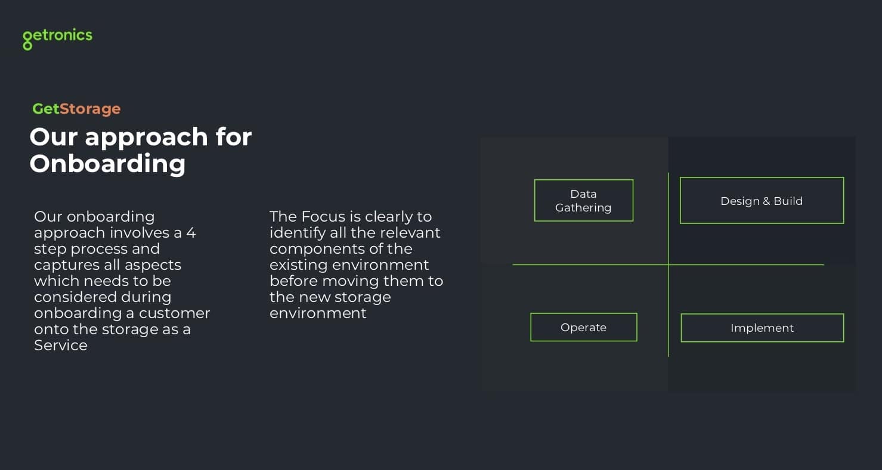Click the orange 'Storage' text
The height and width of the screenshot is (470, 882).
[90, 109]
